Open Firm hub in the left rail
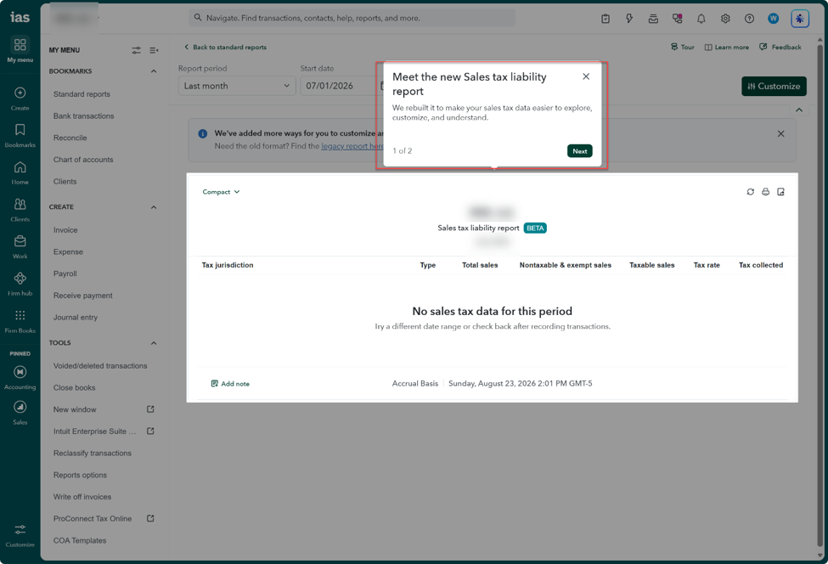The width and height of the screenshot is (828, 564). 20,284
